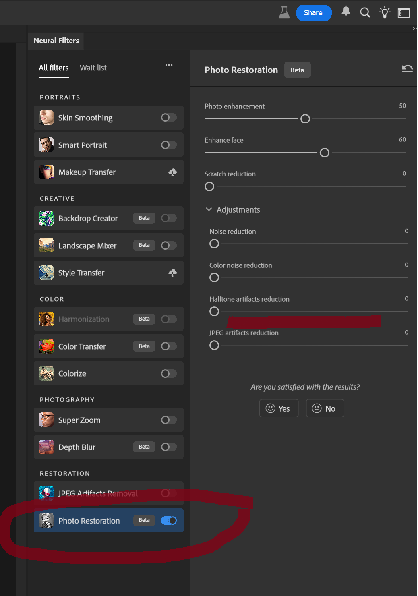Click Yes for satisfied with results

(279, 408)
